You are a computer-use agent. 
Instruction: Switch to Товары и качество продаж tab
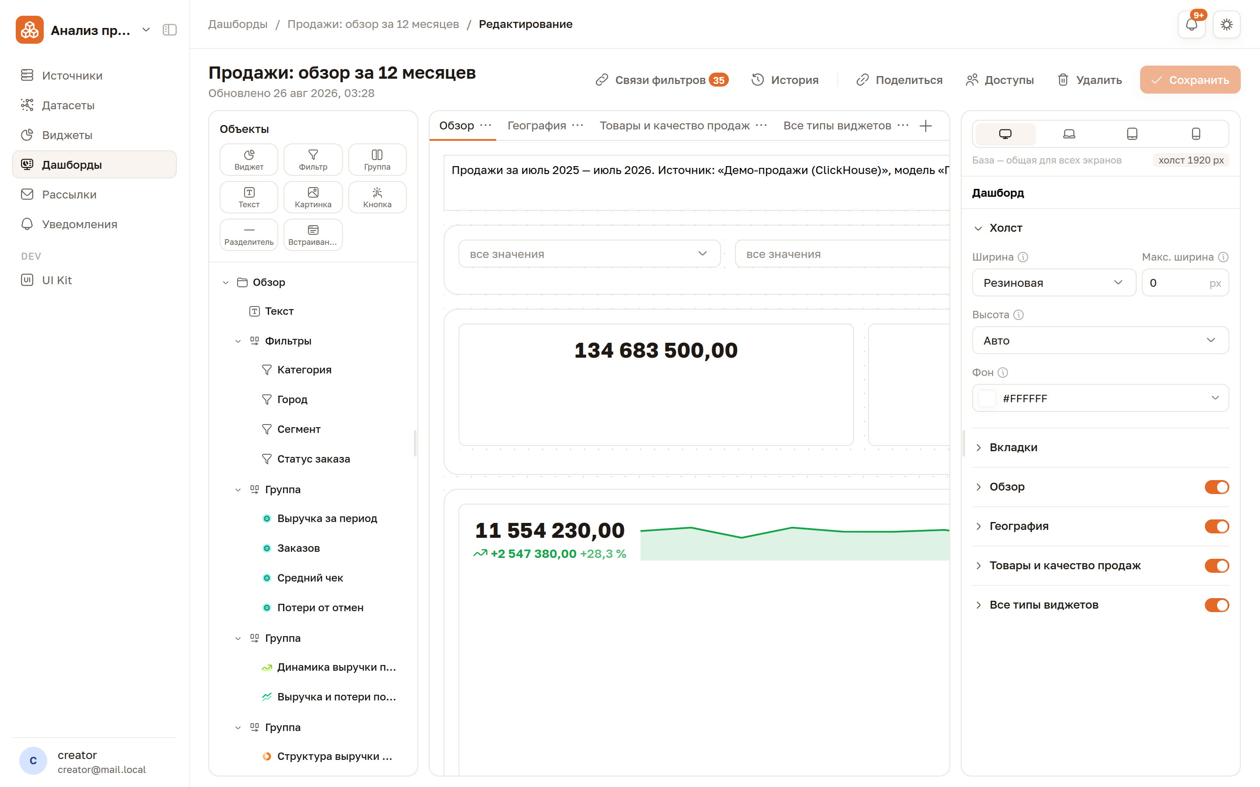point(674,125)
